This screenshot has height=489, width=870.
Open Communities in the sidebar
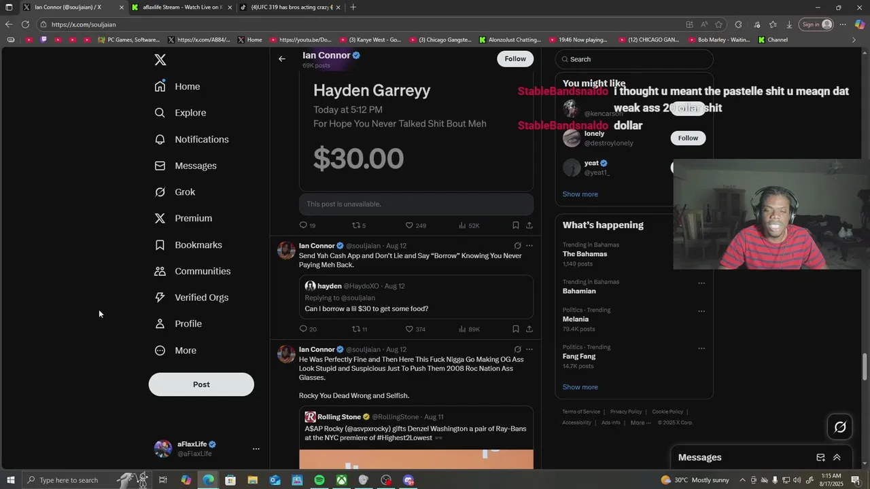(192, 271)
